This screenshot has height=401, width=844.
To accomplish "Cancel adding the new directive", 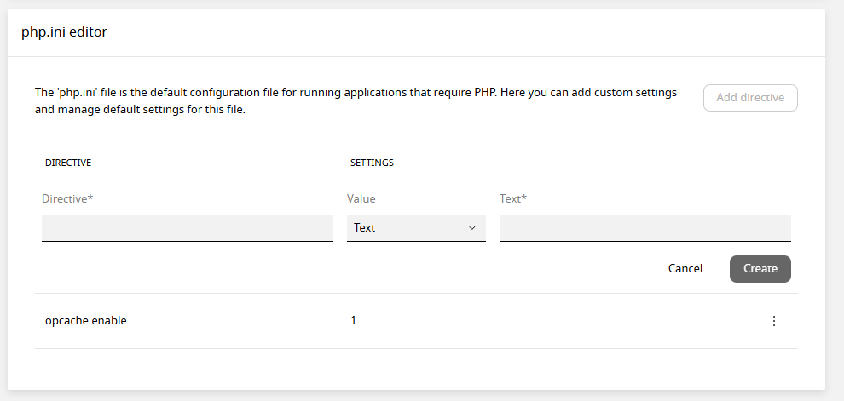I will point(685,268).
